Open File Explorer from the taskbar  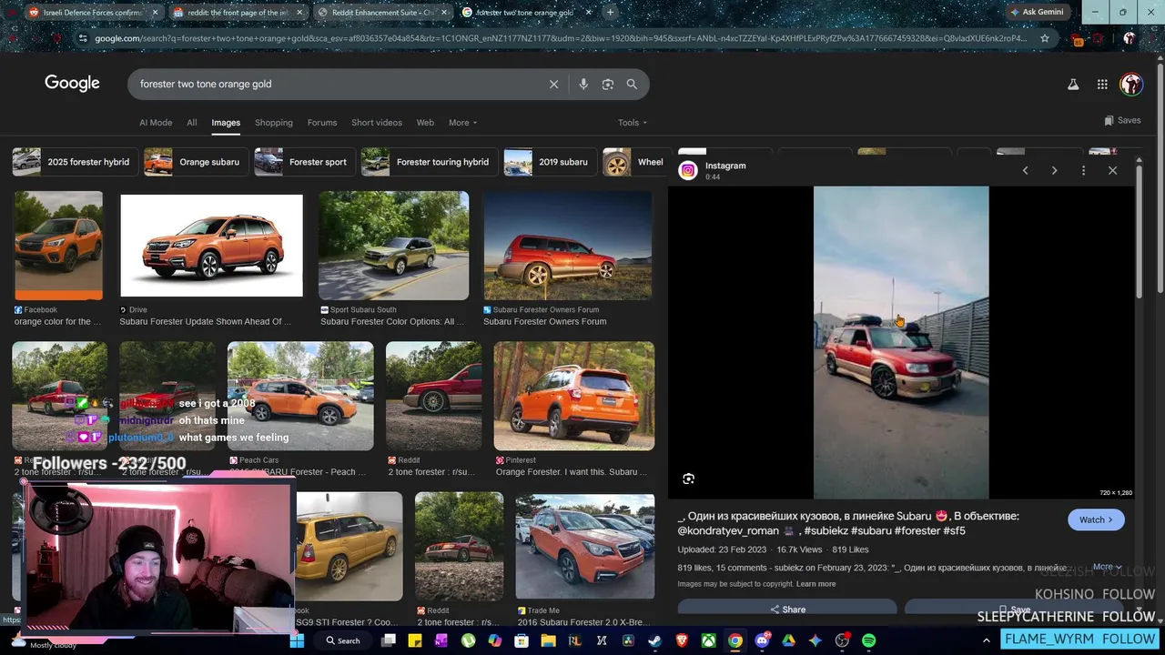tap(548, 640)
